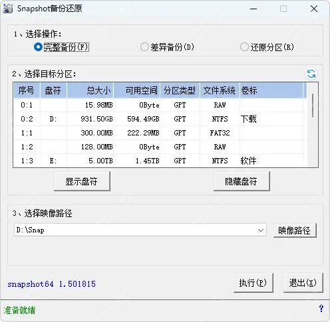Click the 执行(P) button
Screen dimensions: 330x322
click(253, 283)
